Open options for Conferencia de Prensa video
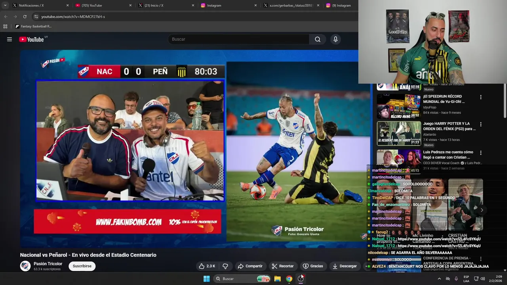 [x=481, y=259]
